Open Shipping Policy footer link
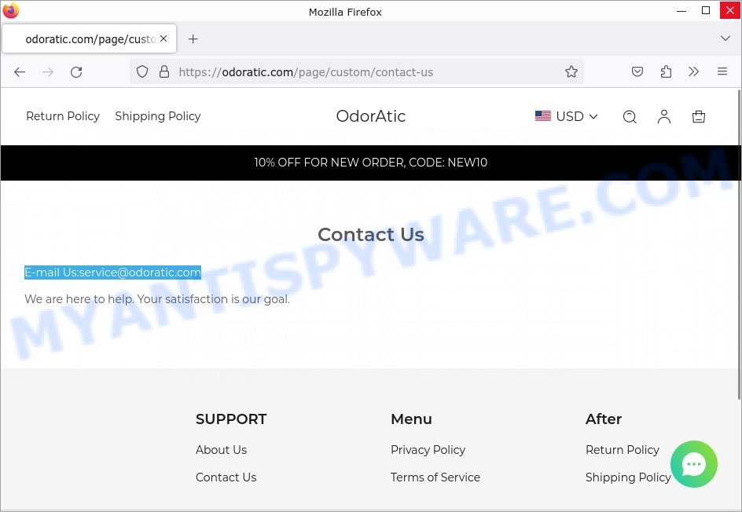 click(x=628, y=477)
